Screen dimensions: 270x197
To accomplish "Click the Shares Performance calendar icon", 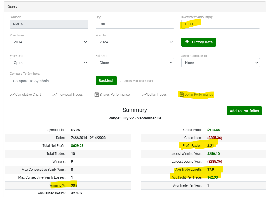I will (97, 94).
